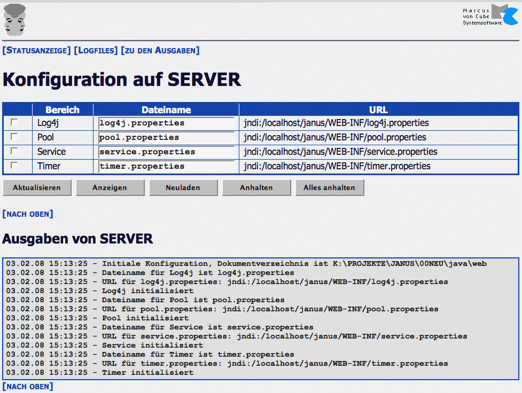522x393 pixels.
Task: Select the Service row checkbox
Action: 14,151
